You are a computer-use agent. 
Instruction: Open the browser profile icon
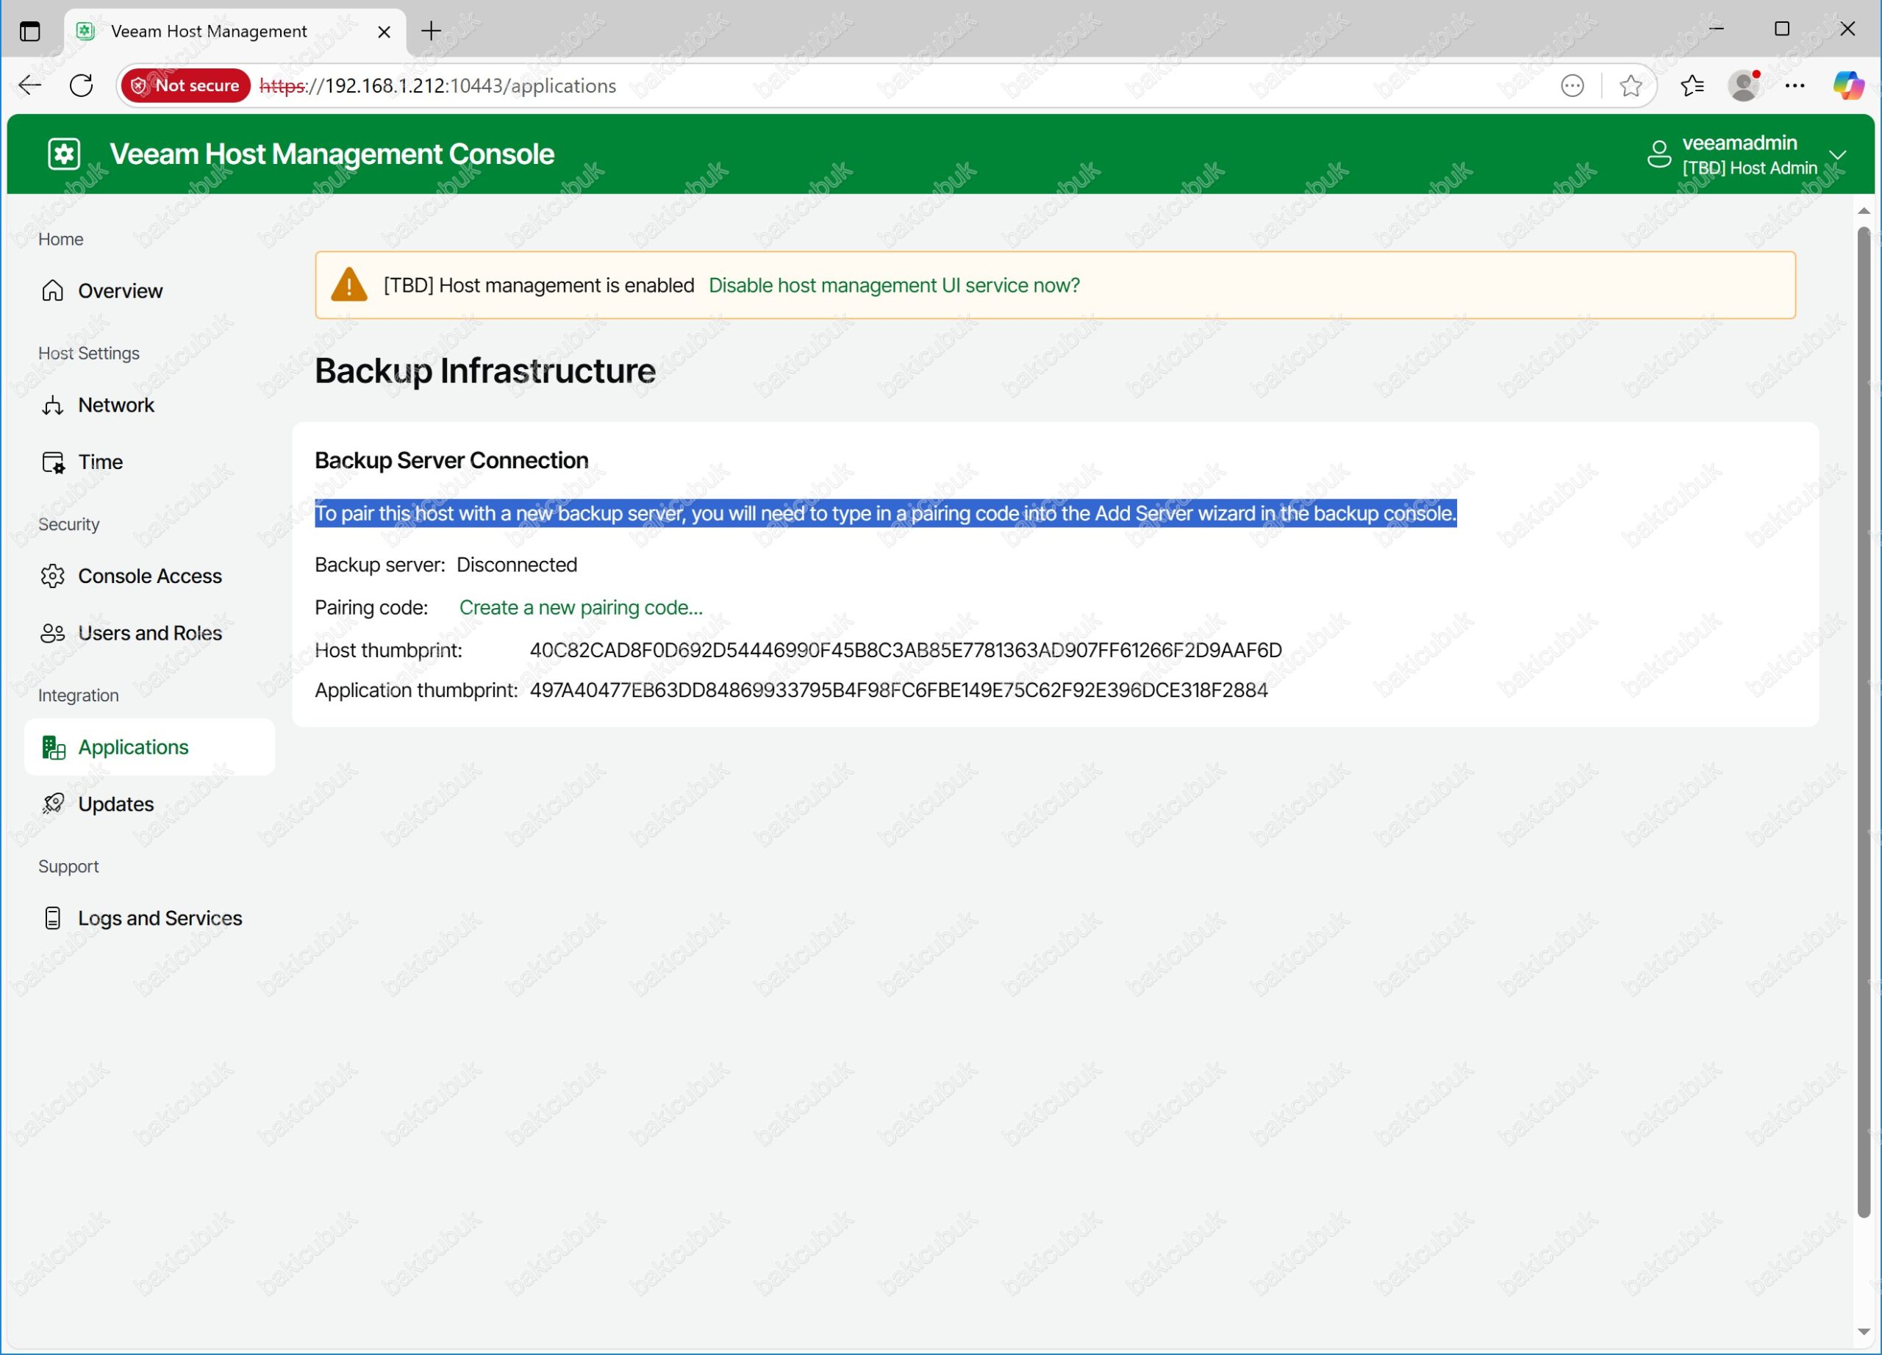1743,85
